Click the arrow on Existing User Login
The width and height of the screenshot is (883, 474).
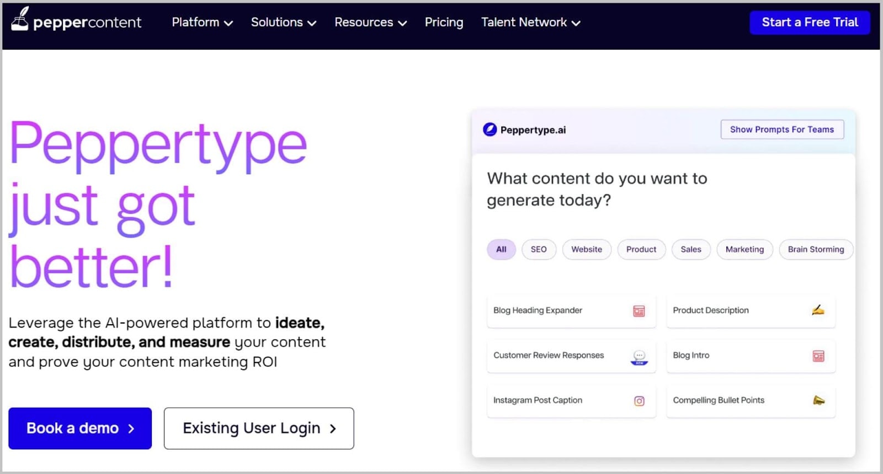click(333, 429)
